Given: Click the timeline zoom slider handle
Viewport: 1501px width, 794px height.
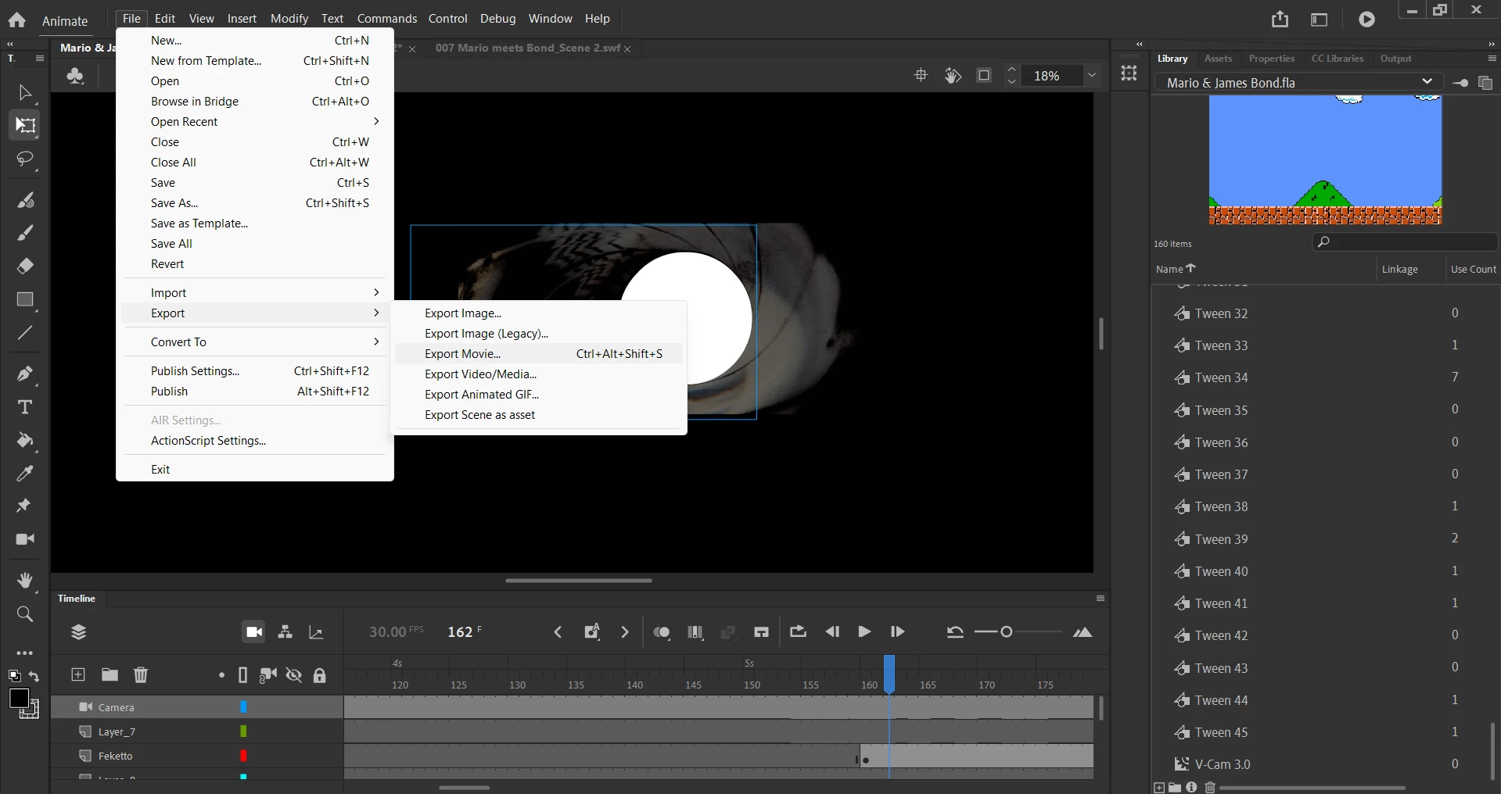Looking at the screenshot, I should pyautogui.click(x=1007, y=631).
